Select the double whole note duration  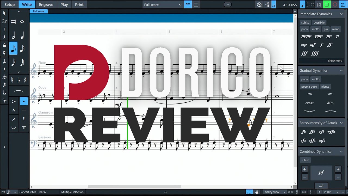pos(13,22)
